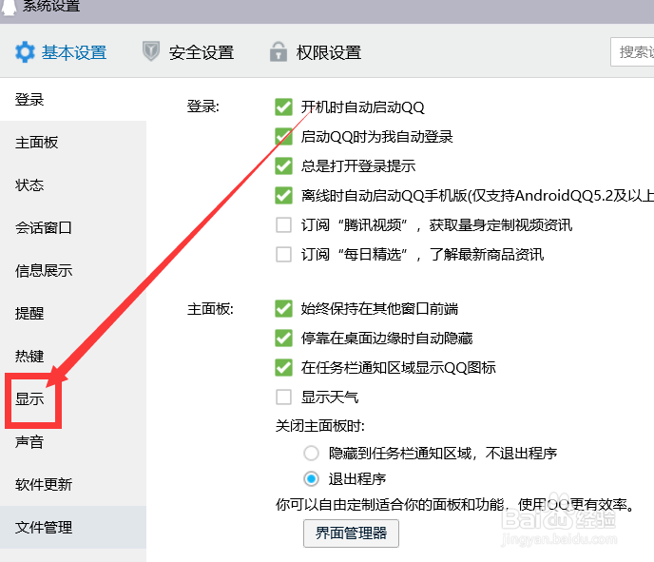Uncheck 在任务栏通知区域显示QQ图标
This screenshot has width=654, height=562.
point(283,368)
